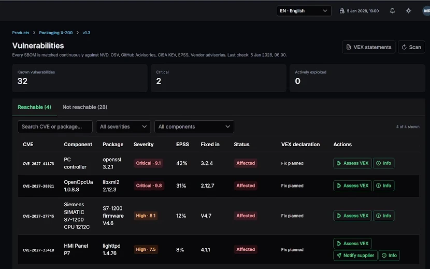Toggle light theme sun icon

tap(408, 11)
